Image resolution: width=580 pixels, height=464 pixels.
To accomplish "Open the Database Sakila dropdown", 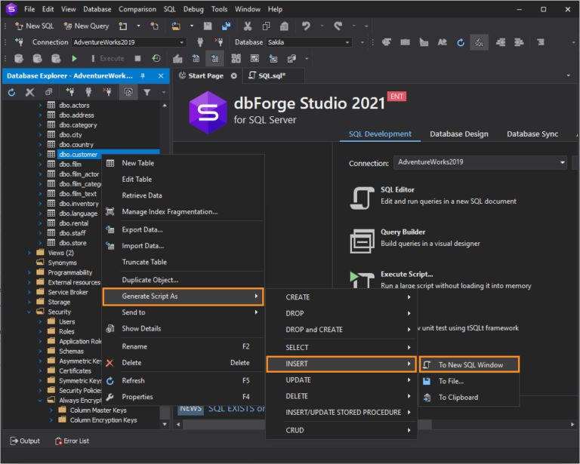I will click(x=347, y=42).
